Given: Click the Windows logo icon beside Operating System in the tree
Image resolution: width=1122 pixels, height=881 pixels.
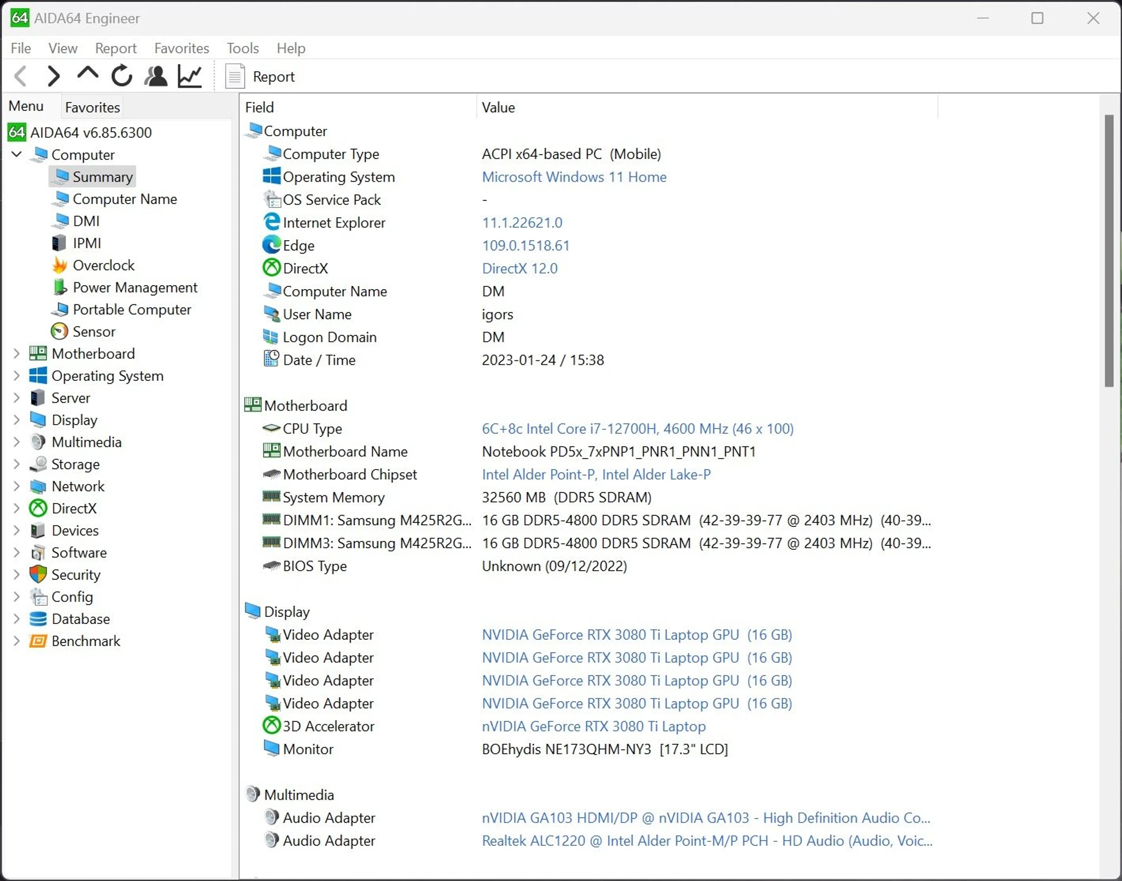Looking at the screenshot, I should (38, 376).
